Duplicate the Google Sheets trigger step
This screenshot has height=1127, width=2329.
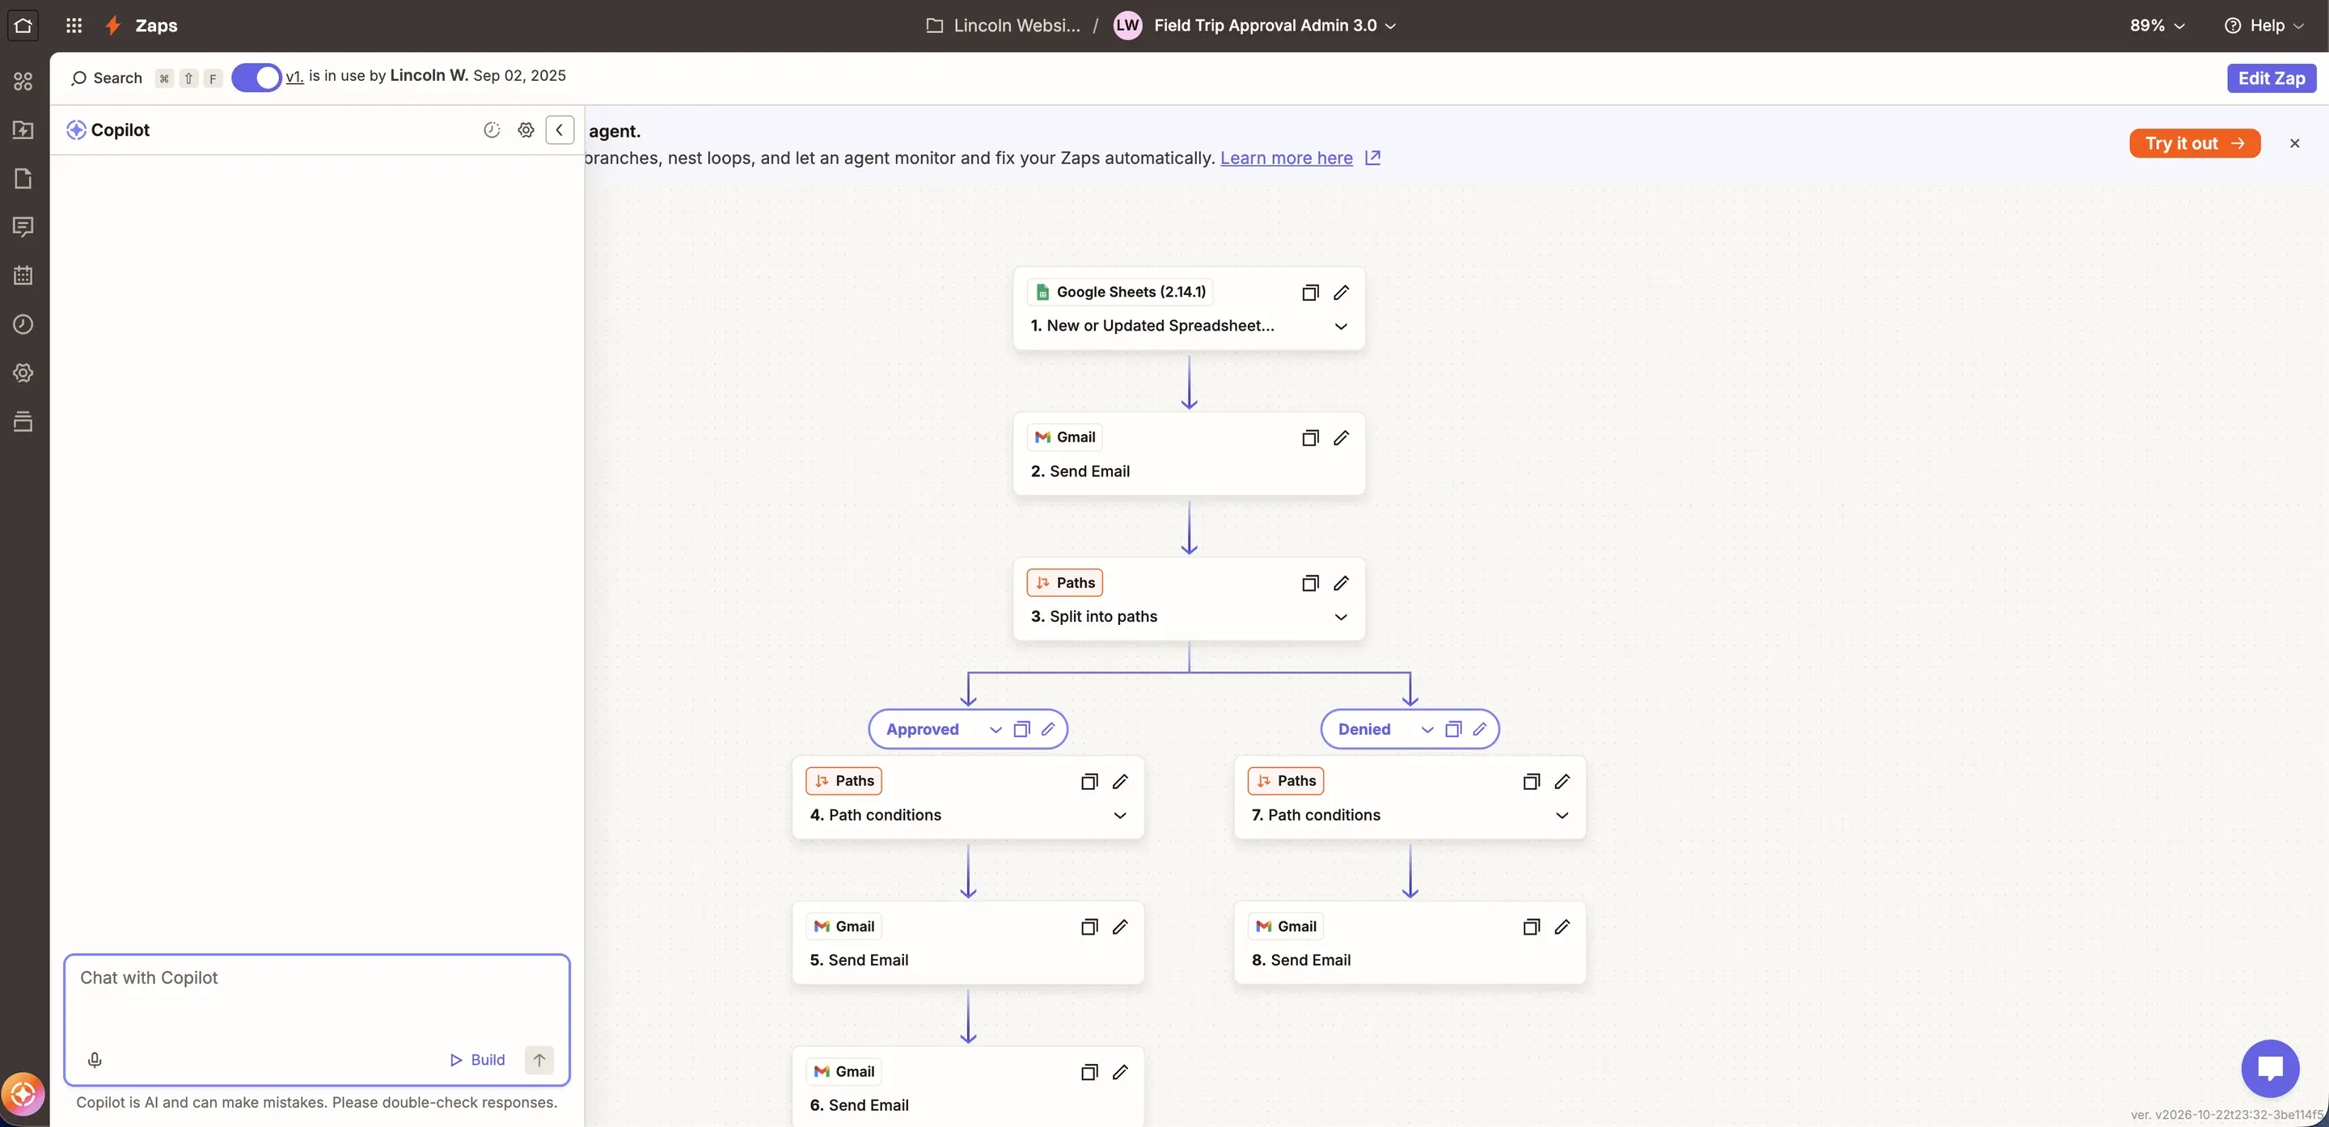click(1310, 292)
